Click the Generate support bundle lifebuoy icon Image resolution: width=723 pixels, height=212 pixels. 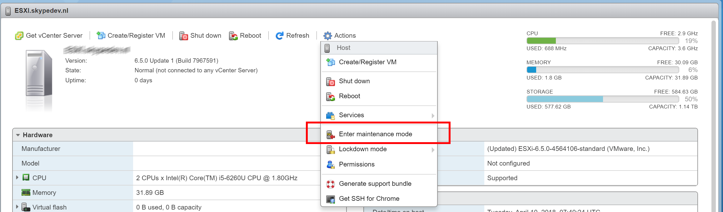[x=331, y=184]
